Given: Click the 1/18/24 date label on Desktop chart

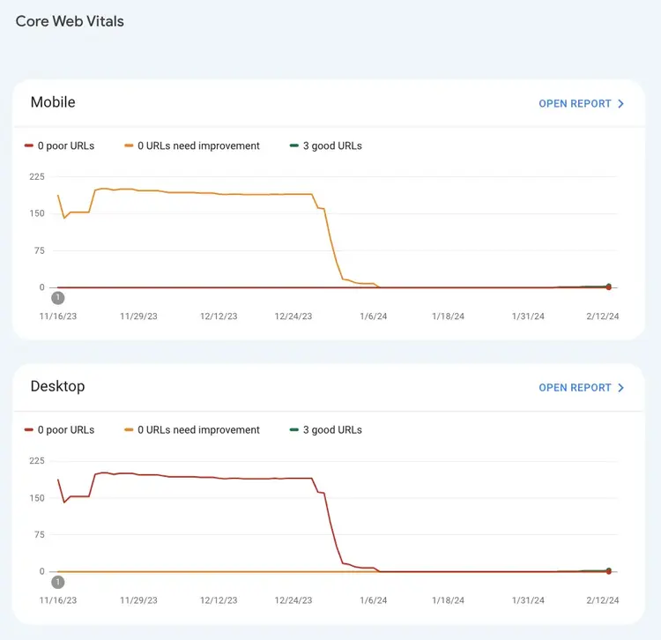Looking at the screenshot, I should point(448,600).
